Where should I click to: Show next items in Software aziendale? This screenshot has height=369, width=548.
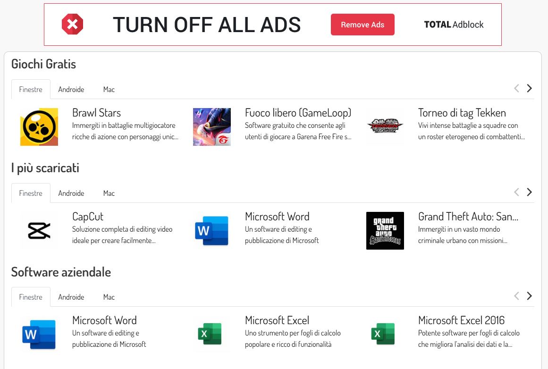click(529, 296)
